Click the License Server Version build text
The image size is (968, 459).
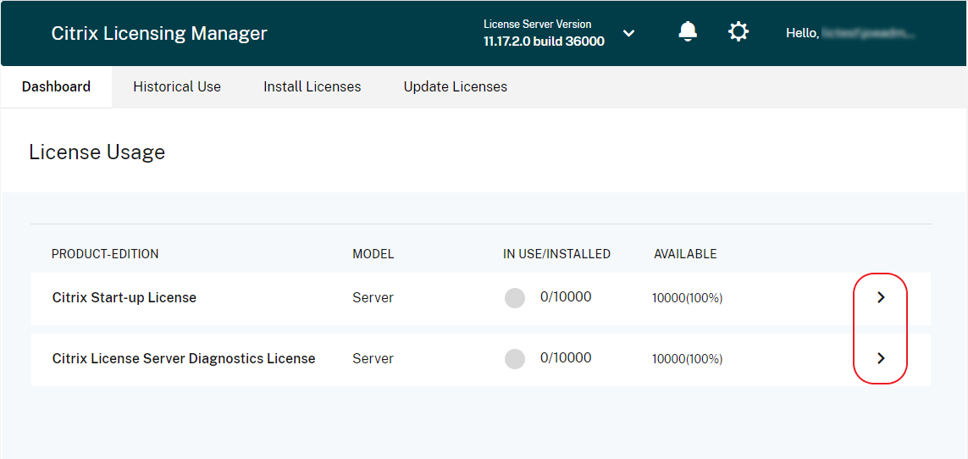pos(544,41)
